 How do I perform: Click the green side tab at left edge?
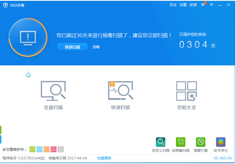1,130
